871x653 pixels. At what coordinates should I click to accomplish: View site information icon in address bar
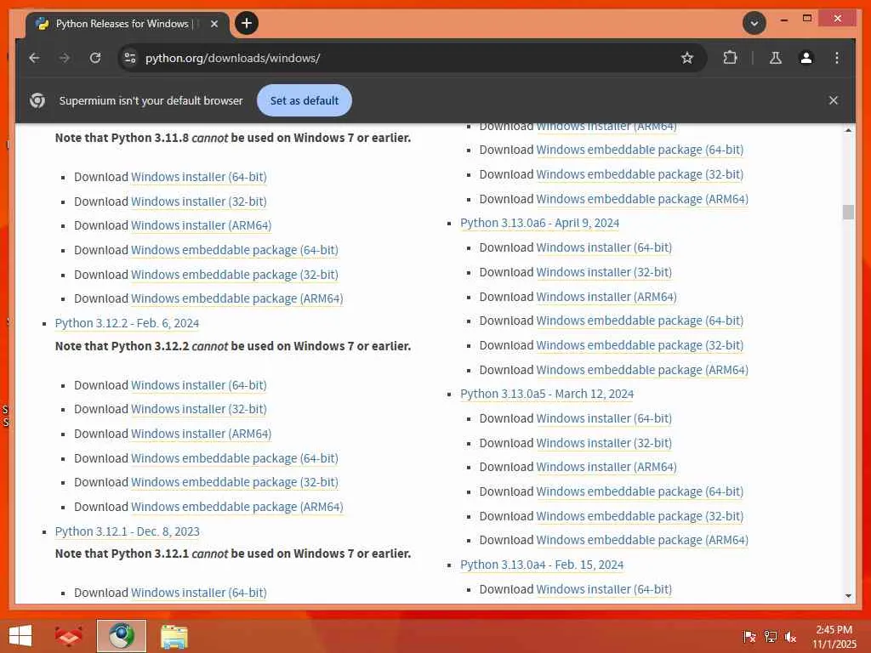(x=130, y=58)
